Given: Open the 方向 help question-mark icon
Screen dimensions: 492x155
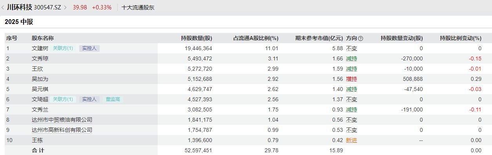Looking at the screenshot, I should [361, 38].
